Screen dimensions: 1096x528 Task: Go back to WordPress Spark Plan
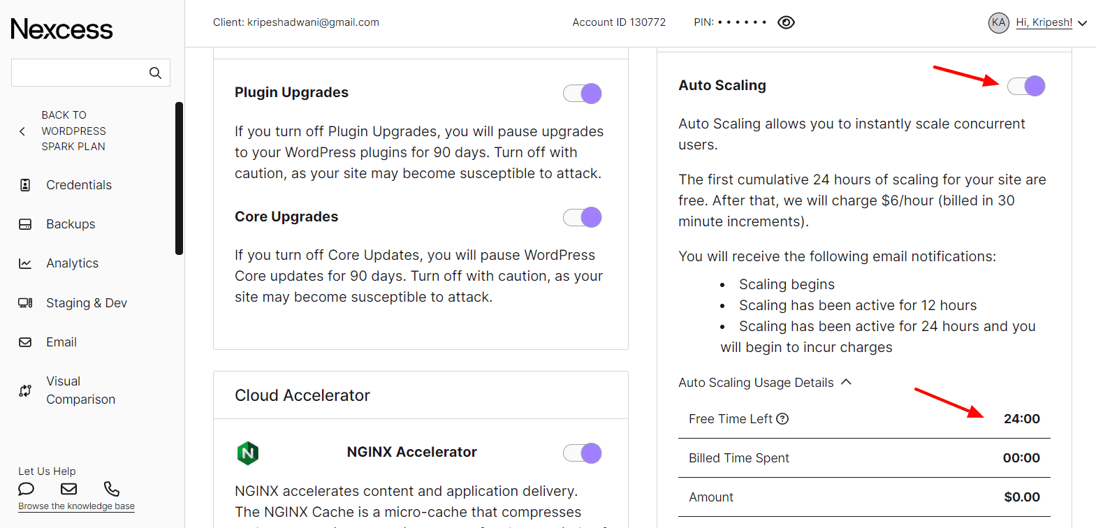(73, 131)
